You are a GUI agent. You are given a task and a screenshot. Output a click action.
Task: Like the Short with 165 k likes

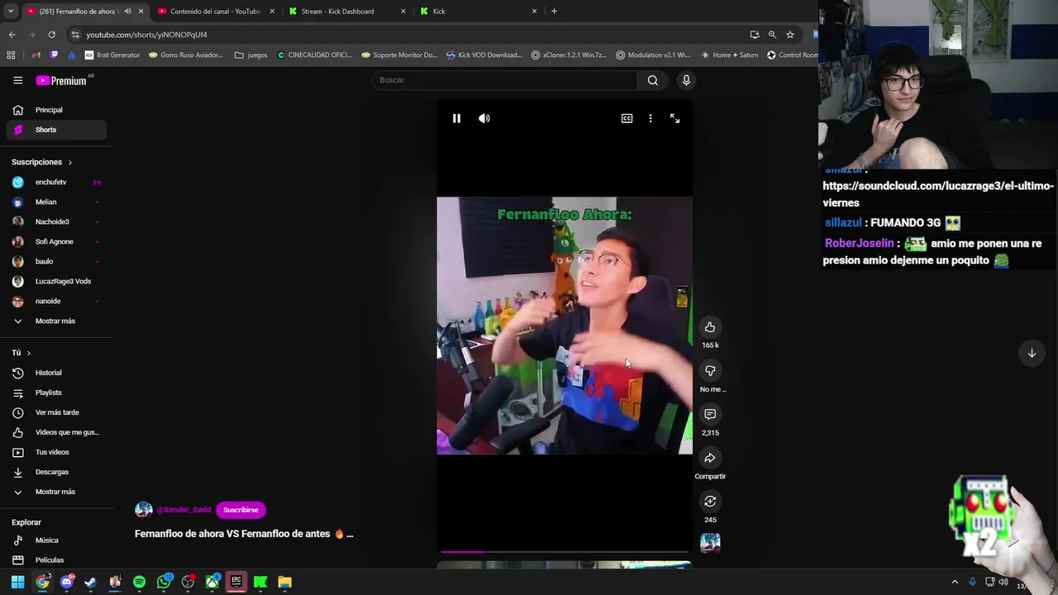[710, 327]
